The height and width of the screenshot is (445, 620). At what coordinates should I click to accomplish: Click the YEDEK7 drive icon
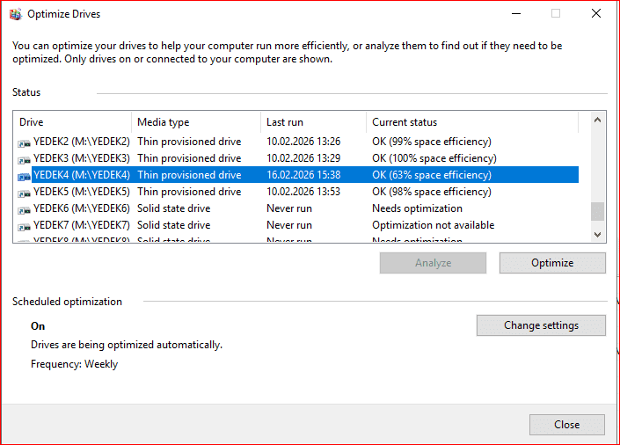click(x=23, y=225)
